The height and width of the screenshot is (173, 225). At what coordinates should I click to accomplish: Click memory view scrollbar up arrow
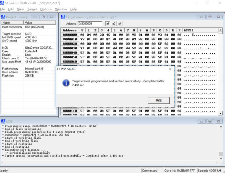point(220,30)
